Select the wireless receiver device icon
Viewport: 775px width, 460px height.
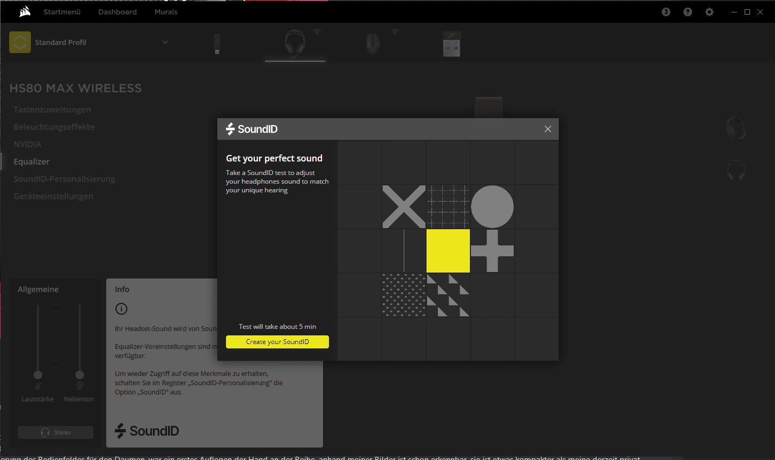click(x=451, y=44)
